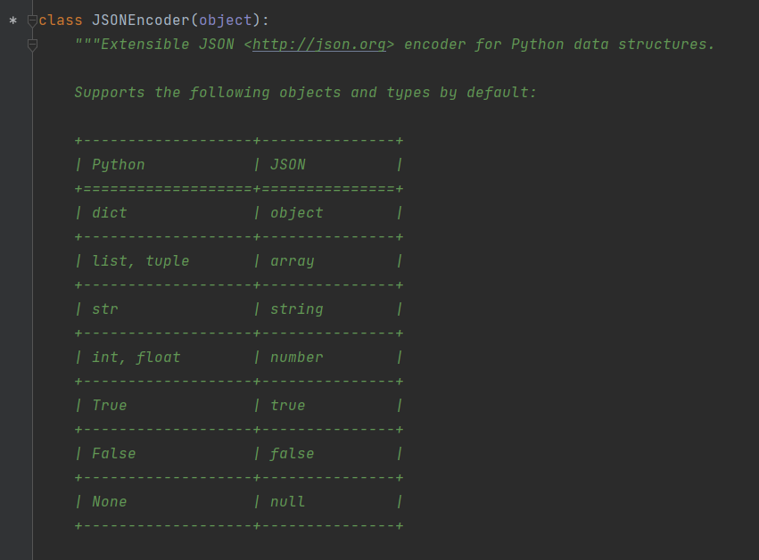Click the 'number' table cell

pos(297,358)
